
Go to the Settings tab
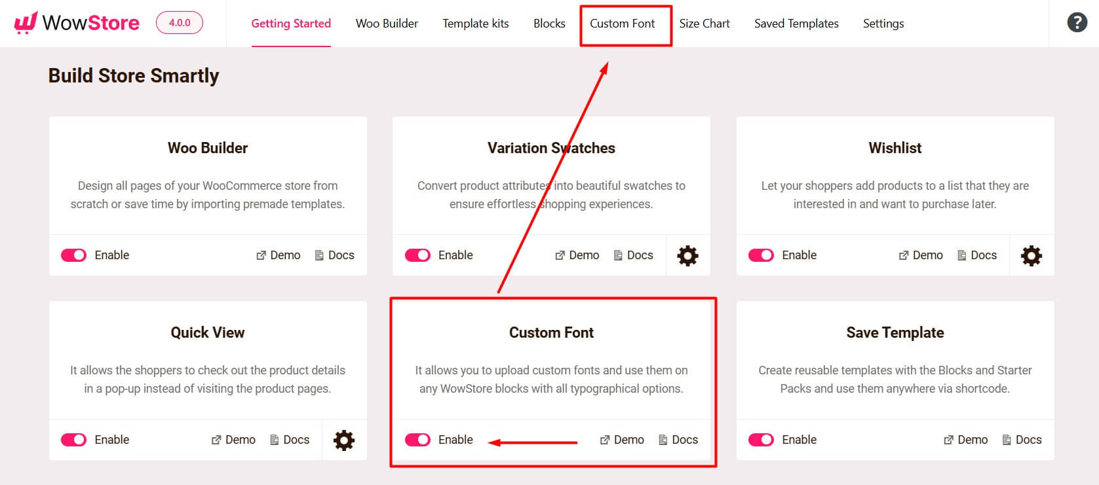(x=883, y=24)
